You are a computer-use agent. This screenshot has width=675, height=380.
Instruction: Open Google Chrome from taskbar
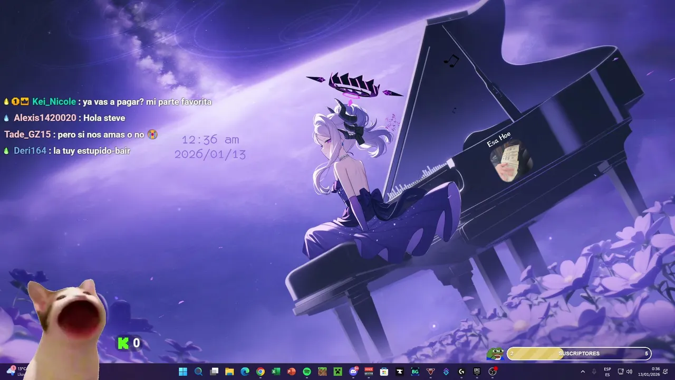[261, 372]
